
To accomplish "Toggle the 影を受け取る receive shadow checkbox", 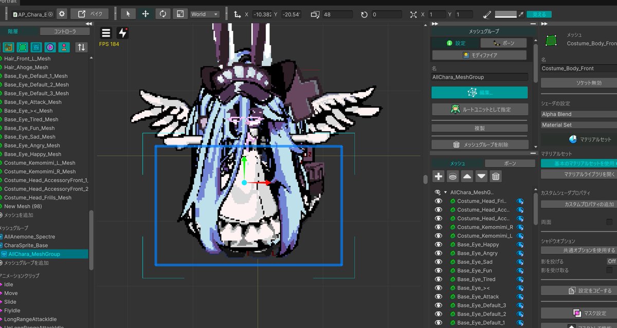I will 609,270.
